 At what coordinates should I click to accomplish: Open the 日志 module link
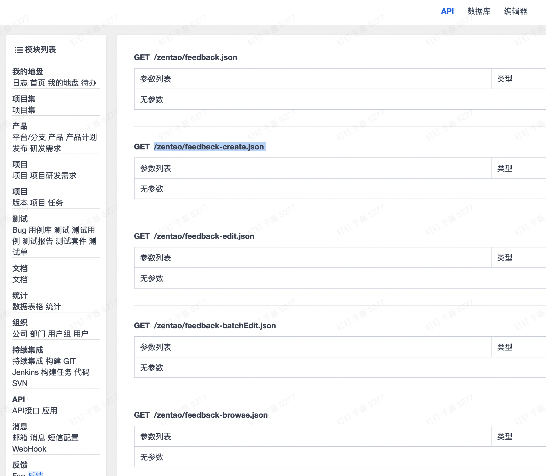20,83
